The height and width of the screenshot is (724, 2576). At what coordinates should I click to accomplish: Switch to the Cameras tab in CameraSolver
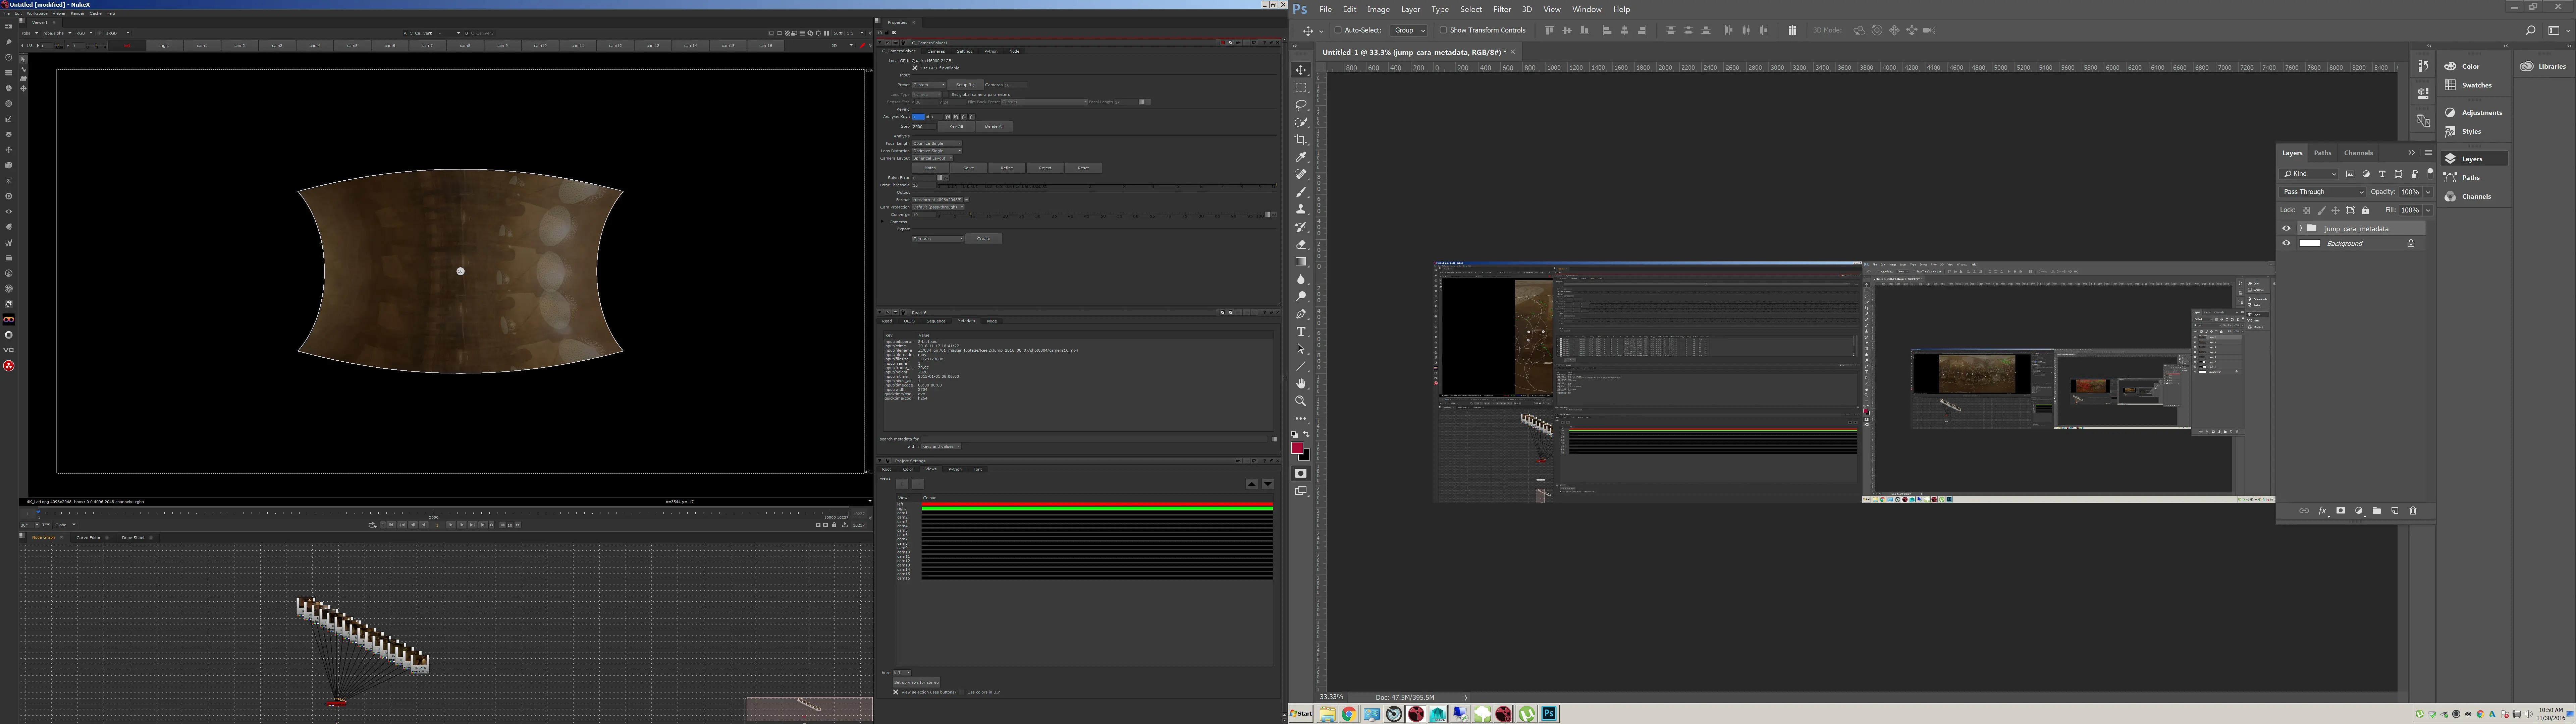coord(936,51)
